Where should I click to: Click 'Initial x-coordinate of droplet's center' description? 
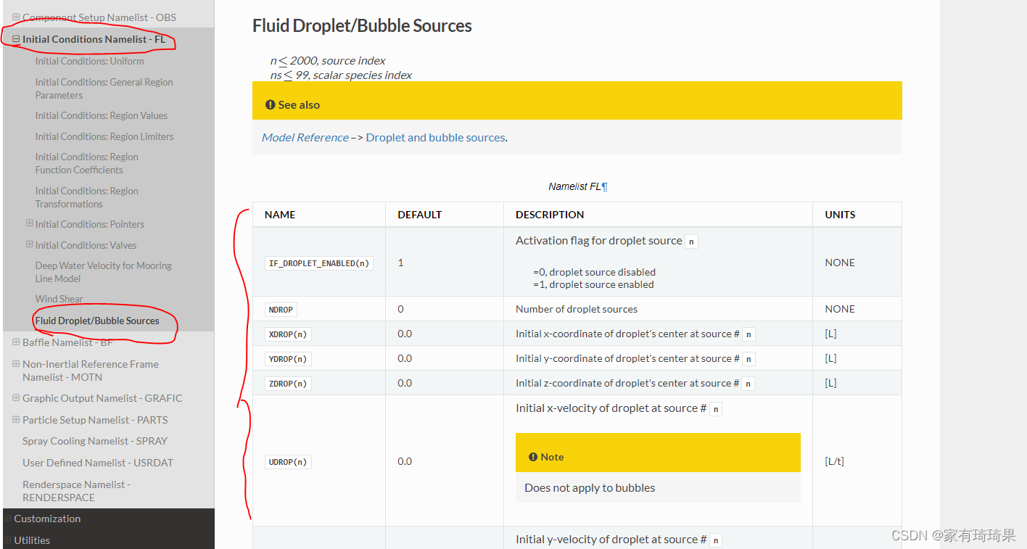click(x=627, y=334)
